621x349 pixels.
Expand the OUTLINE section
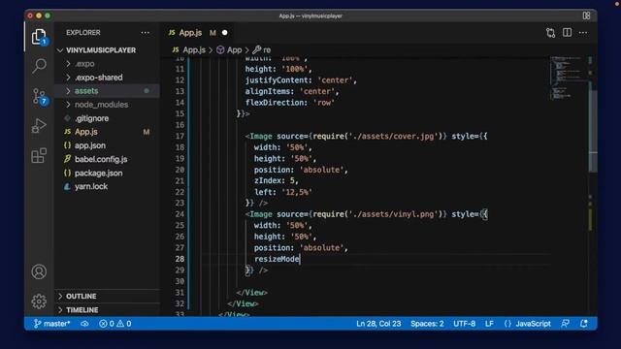tap(108, 296)
